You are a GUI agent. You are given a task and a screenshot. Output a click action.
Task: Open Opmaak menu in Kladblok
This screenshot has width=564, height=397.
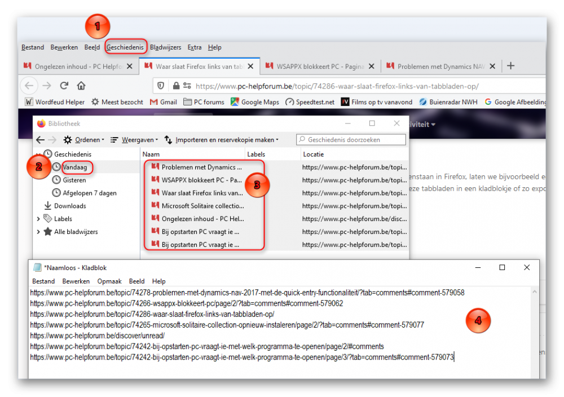pyautogui.click(x=109, y=281)
